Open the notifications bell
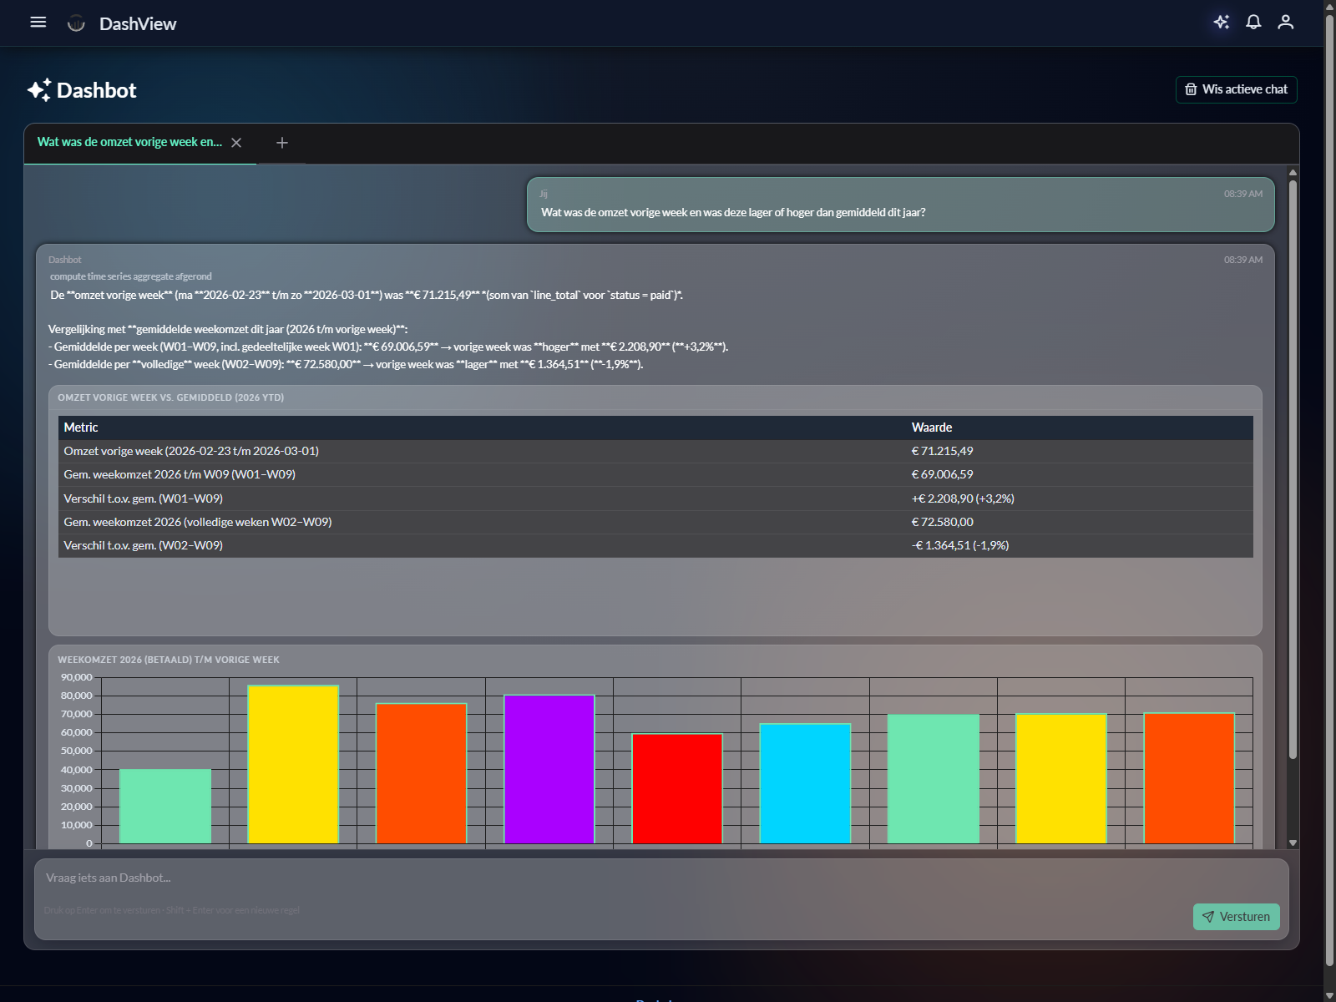 click(x=1253, y=23)
